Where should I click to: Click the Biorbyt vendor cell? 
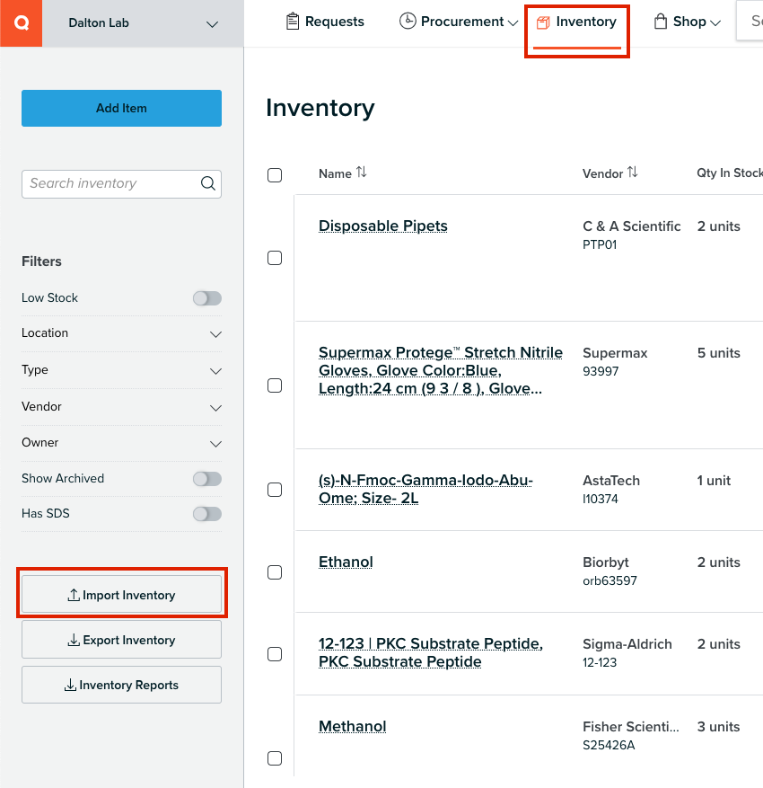coord(605,562)
